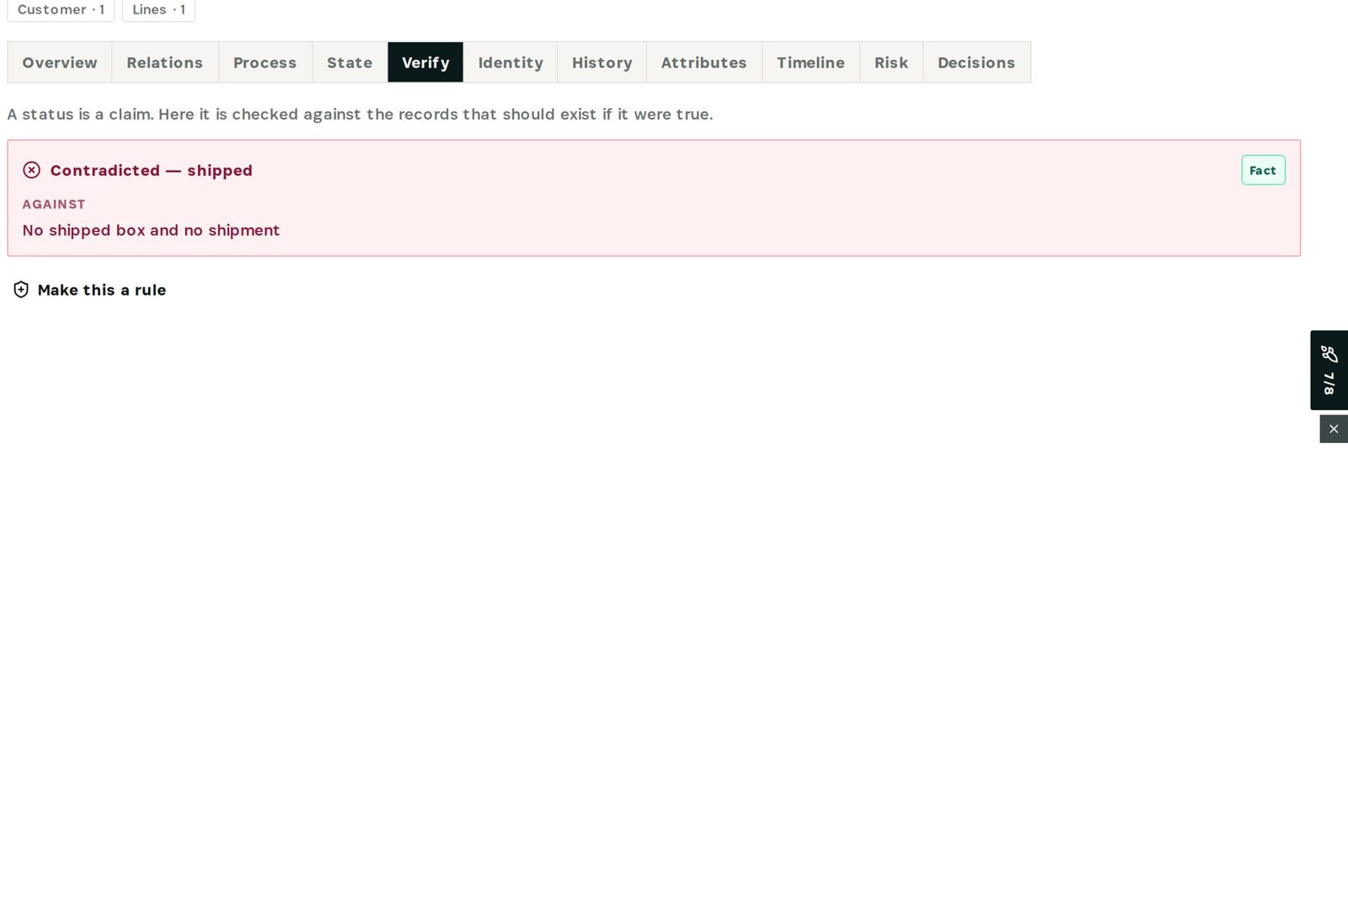The width and height of the screenshot is (1348, 914).
Task: Switch to the Overview tab
Action: (60, 62)
